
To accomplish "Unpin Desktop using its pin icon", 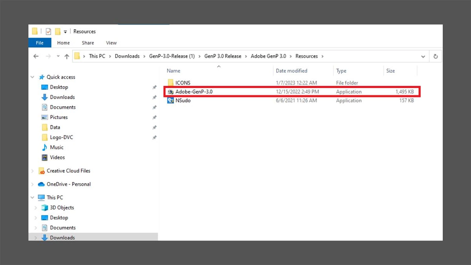I will click(x=154, y=87).
